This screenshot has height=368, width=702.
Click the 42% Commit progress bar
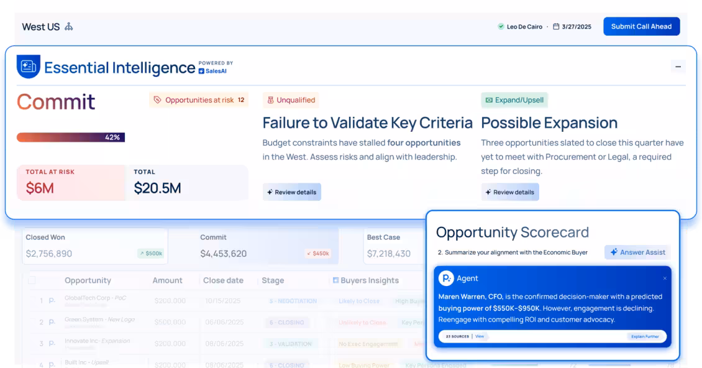(71, 137)
